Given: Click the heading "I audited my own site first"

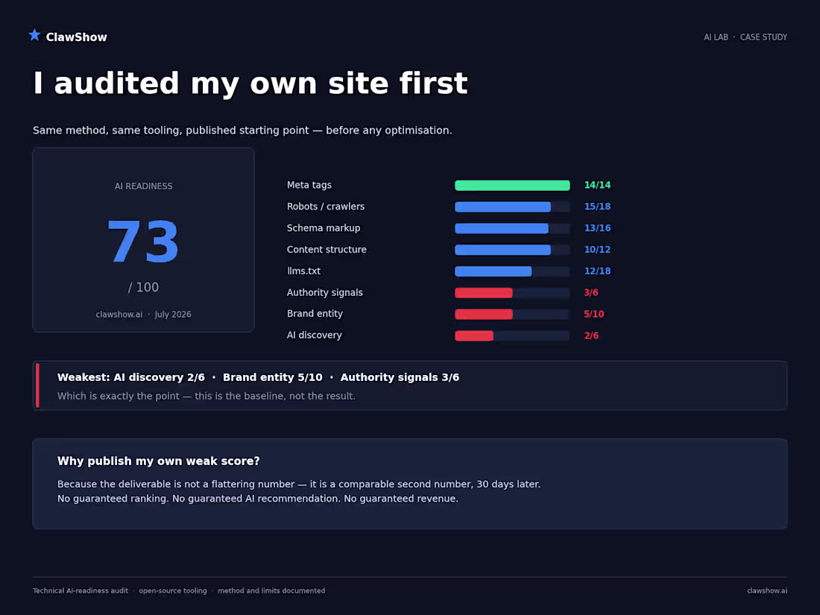Looking at the screenshot, I should click(250, 83).
